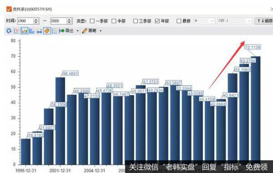273x173 pixels.
Task: Decrease the start year with down stepper
Action: tap(36, 22)
